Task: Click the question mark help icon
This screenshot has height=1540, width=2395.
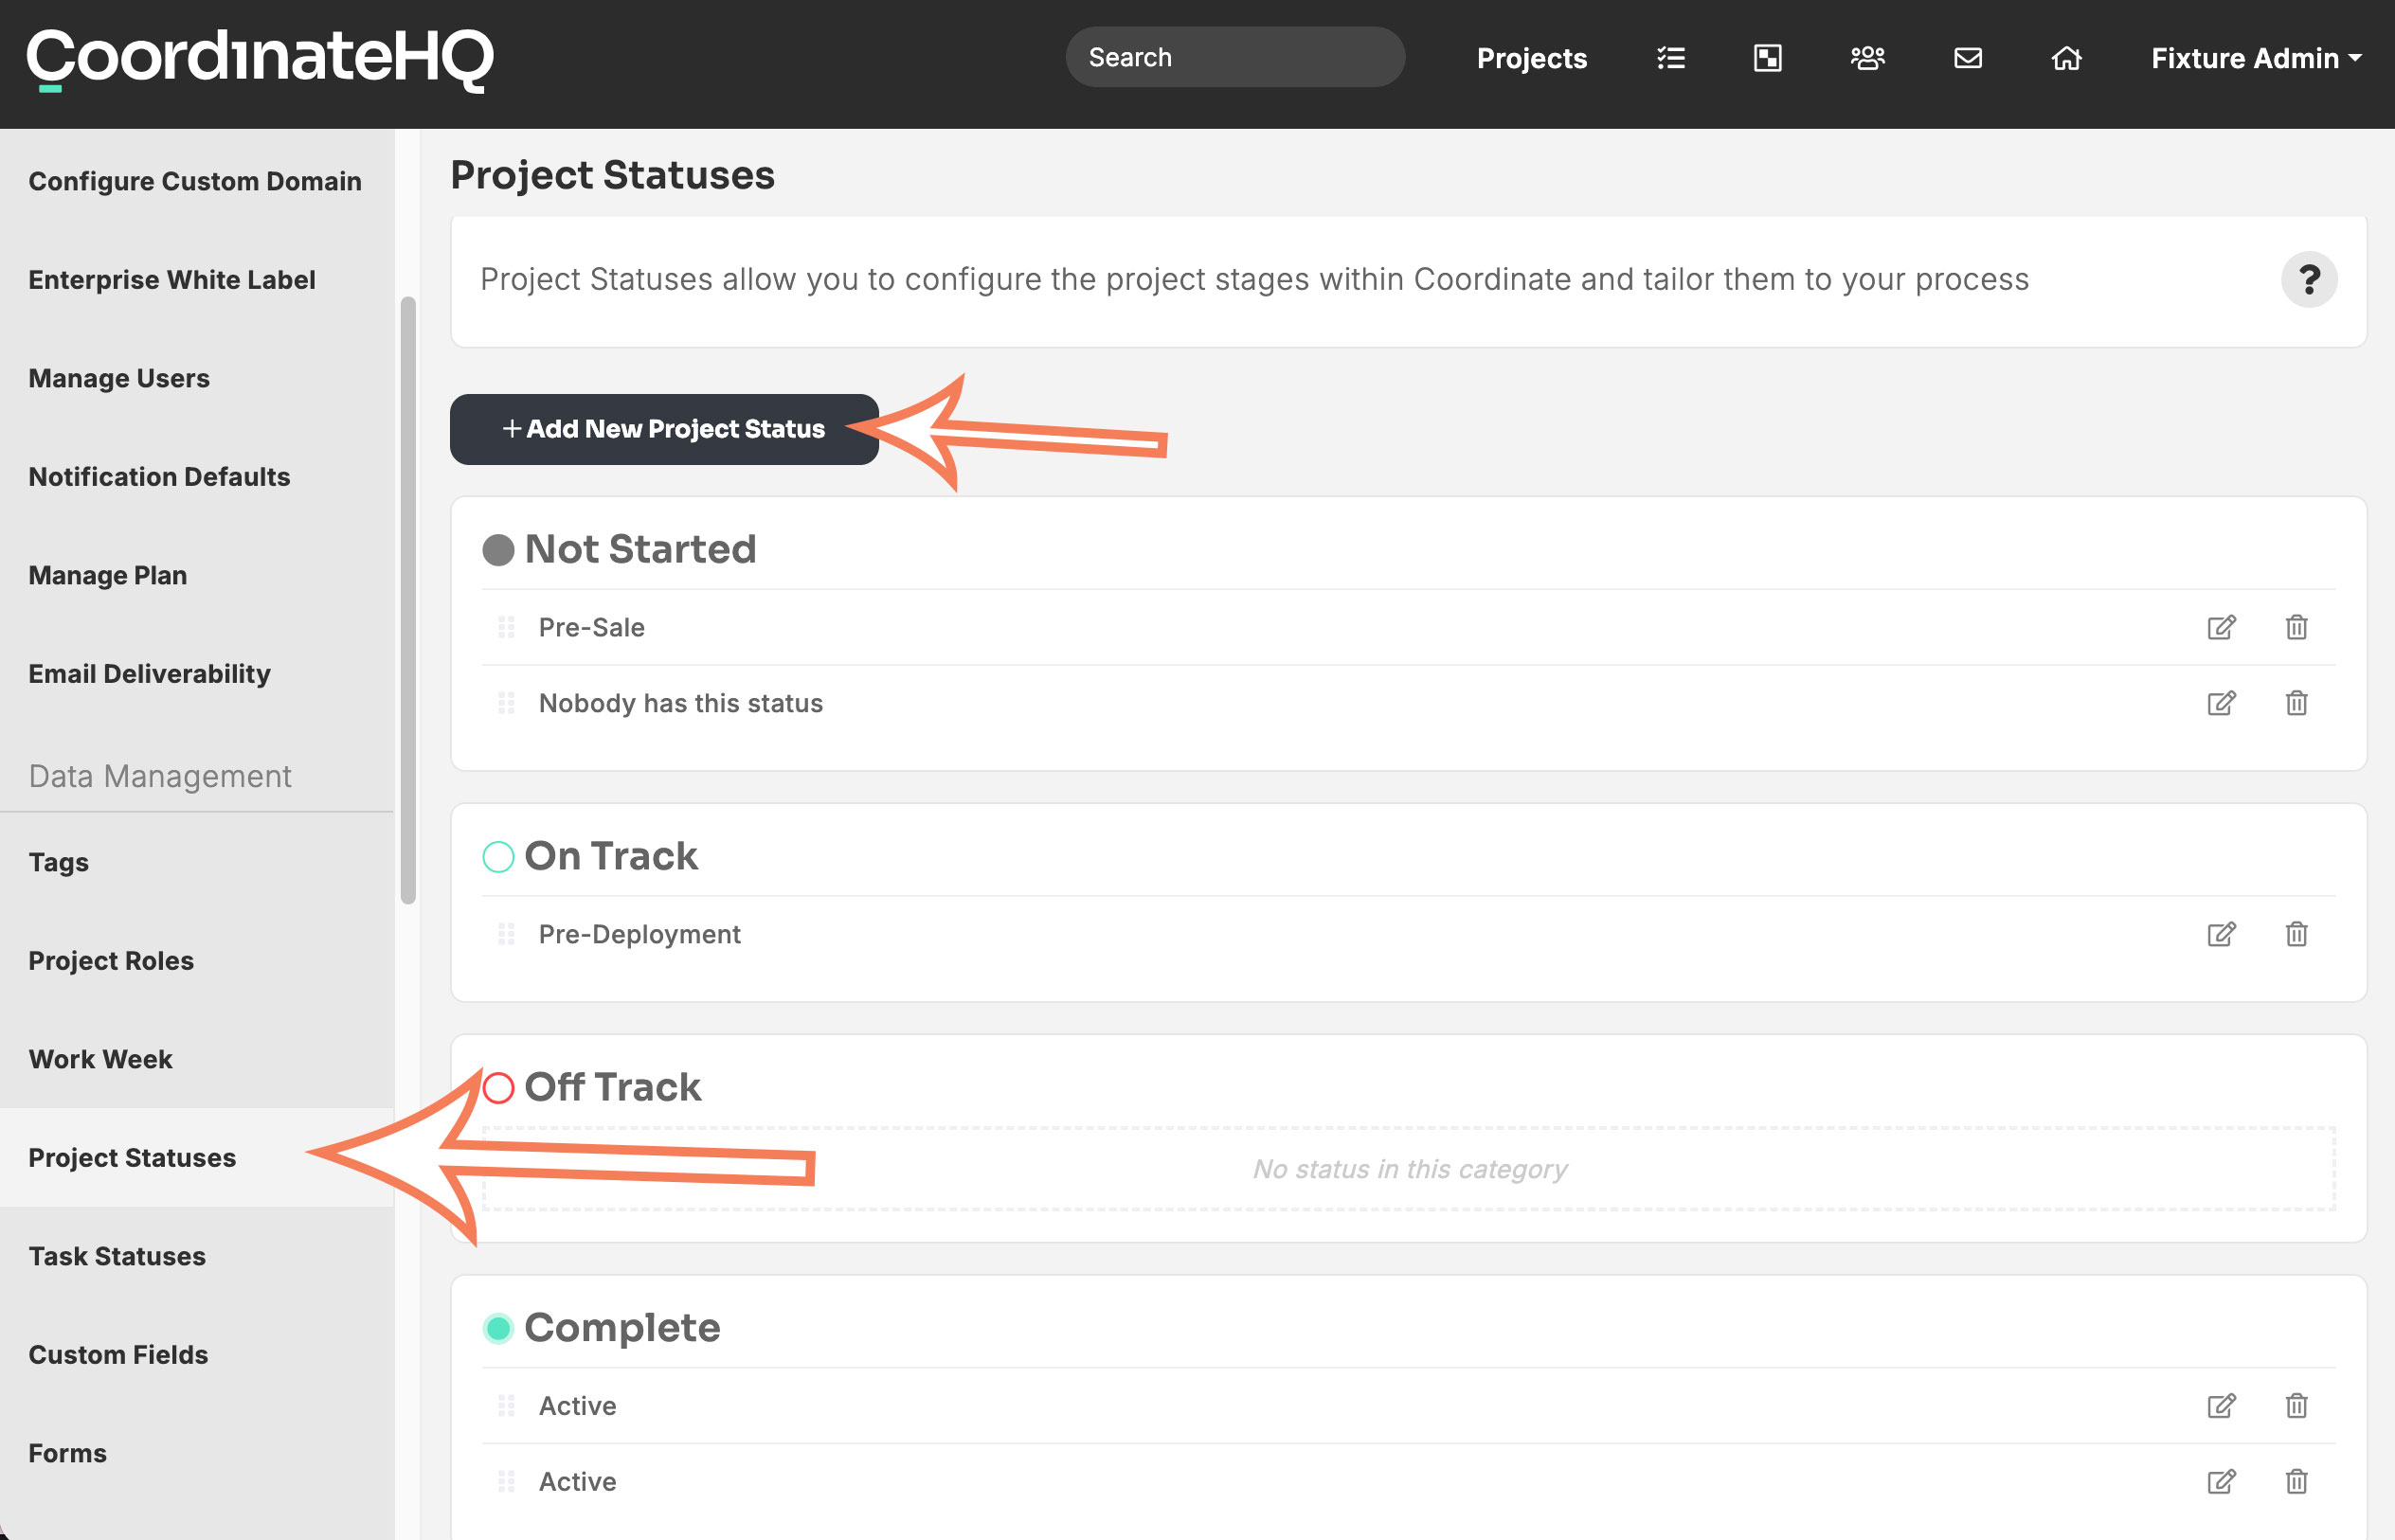Action: click(x=2308, y=279)
